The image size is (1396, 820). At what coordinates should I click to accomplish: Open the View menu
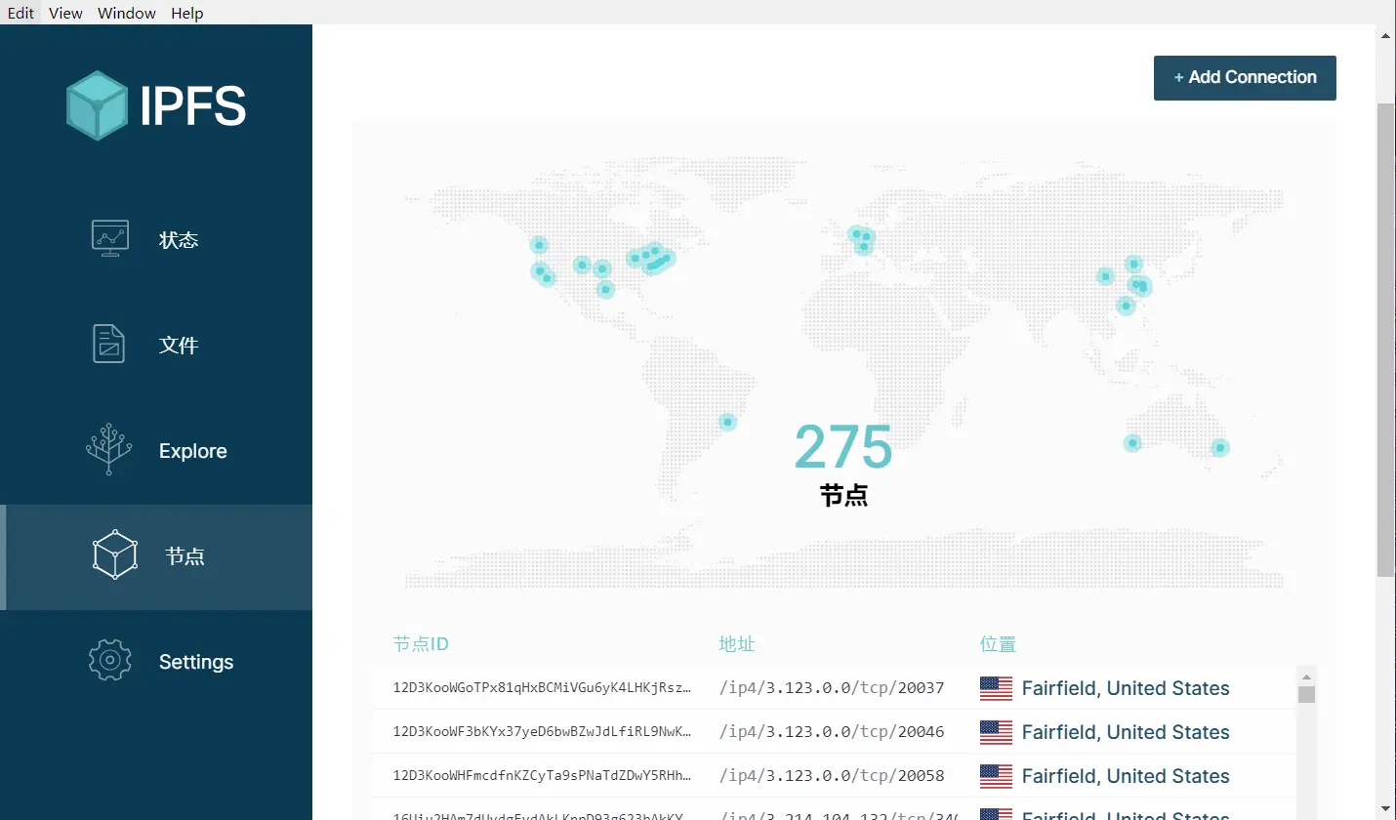(65, 13)
